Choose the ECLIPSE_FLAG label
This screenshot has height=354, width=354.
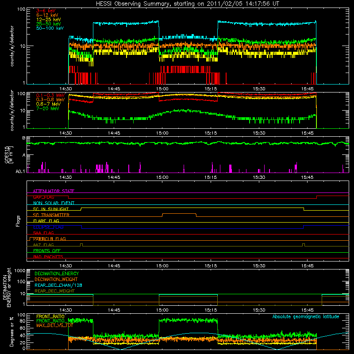48,227
